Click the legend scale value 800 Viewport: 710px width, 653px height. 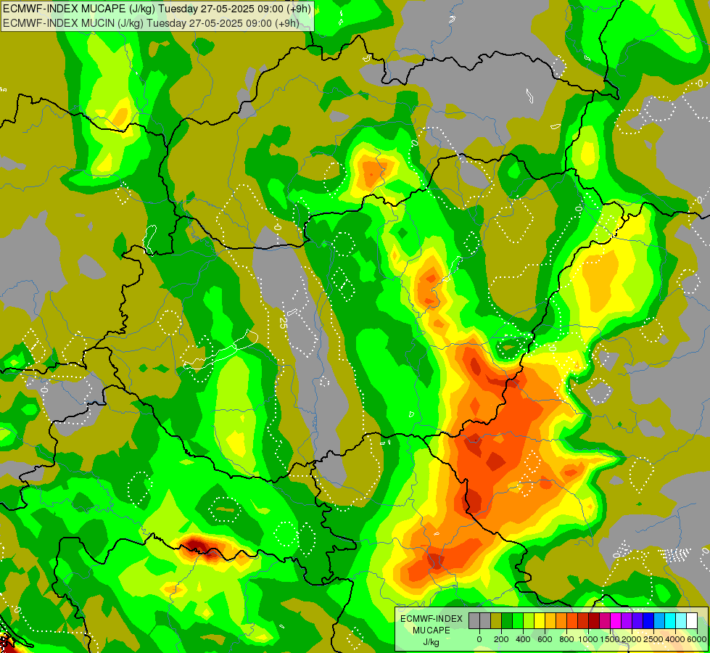click(566, 639)
